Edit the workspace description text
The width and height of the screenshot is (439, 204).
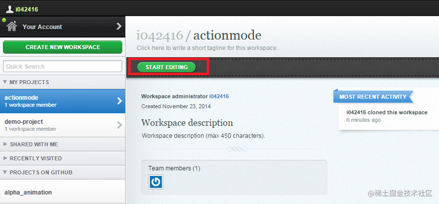(203, 136)
